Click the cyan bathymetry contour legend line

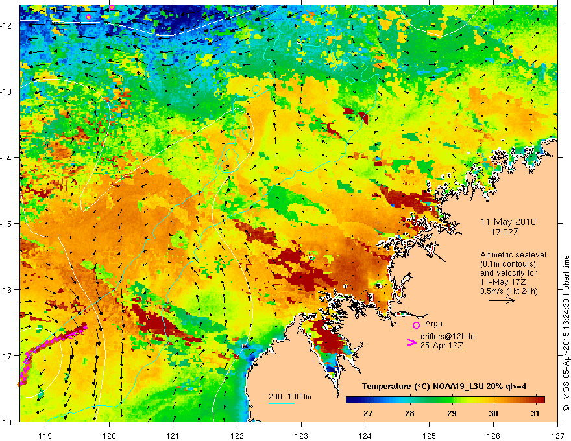pyautogui.click(x=282, y=403)
